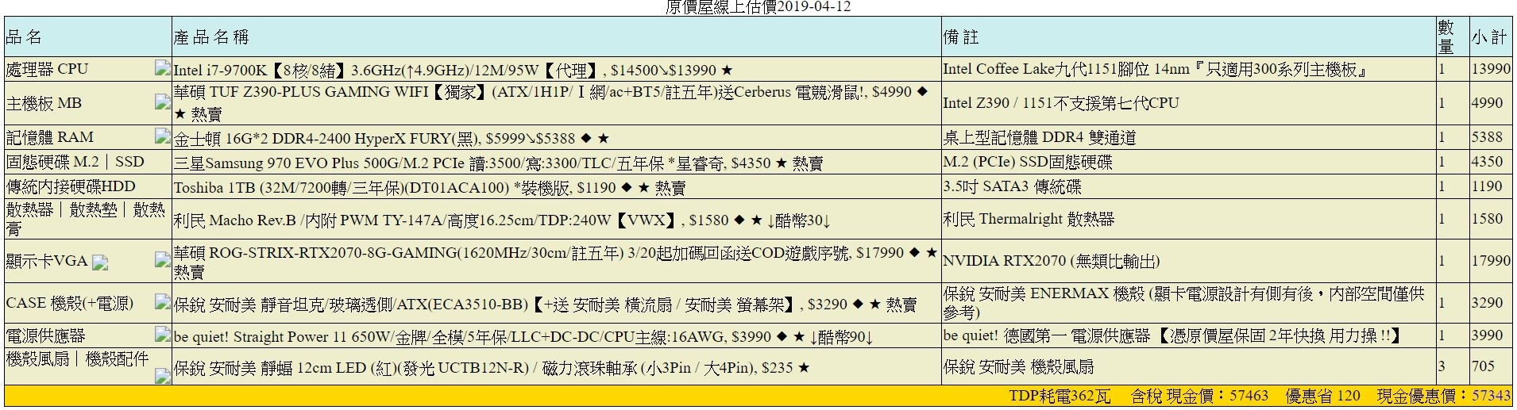This screenshot has height=410, width=1517.
Task: Click the broken image icon in 電源供應器 row
Action: pos(162,334)
